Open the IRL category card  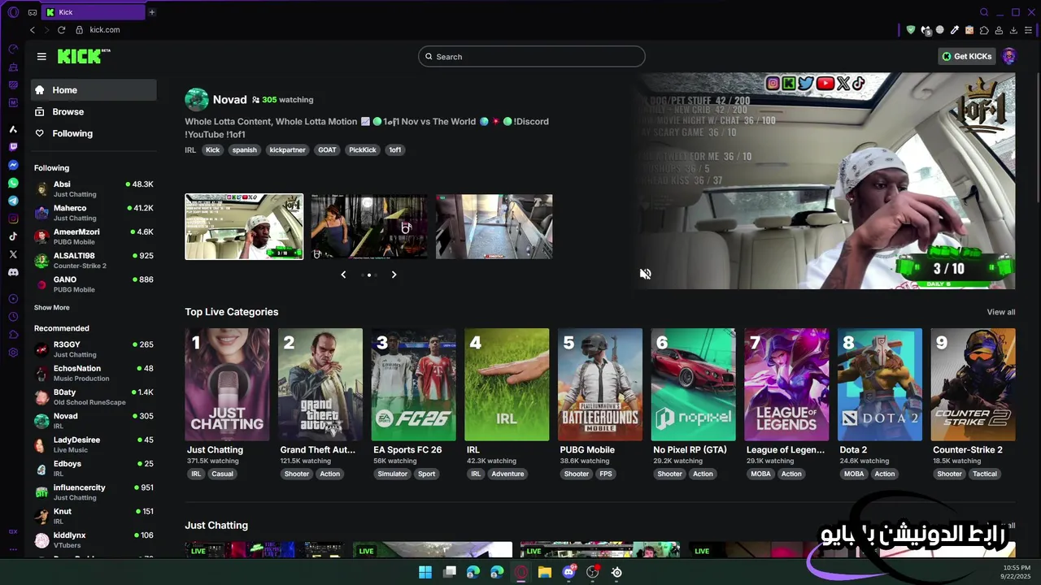(x=507, y=384)
